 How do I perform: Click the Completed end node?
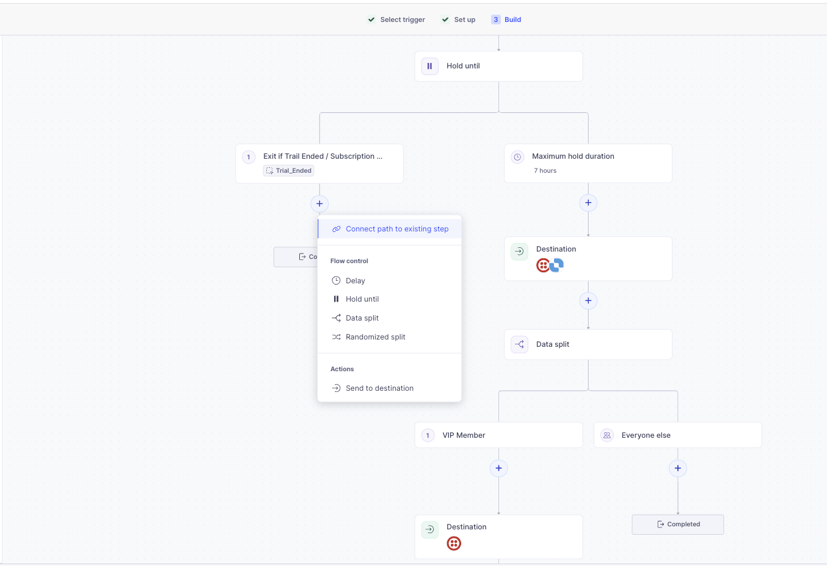click(677, 524)
